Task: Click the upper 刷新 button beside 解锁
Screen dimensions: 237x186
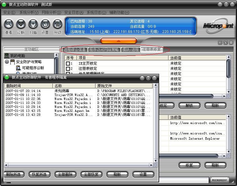Action: click(215, 105)
